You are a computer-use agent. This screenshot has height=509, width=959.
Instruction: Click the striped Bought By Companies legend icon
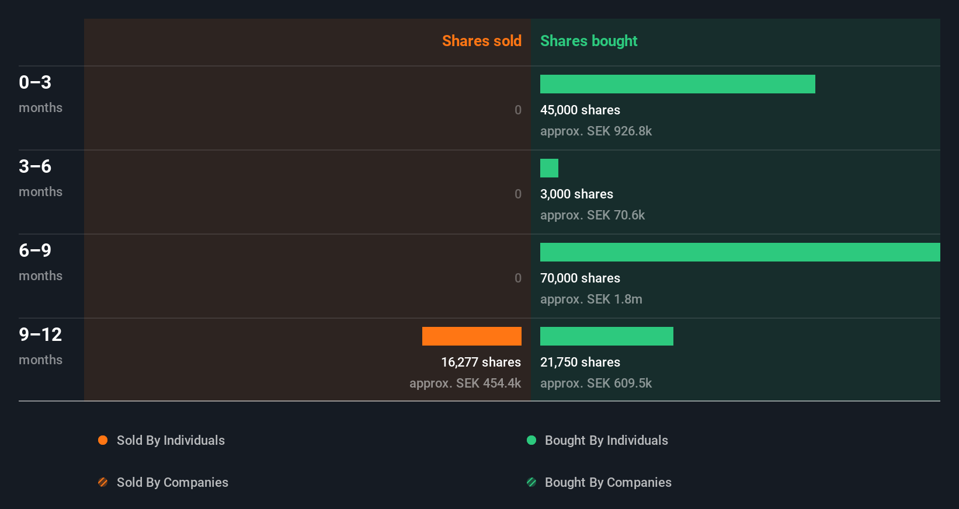[x=531, y=482]
